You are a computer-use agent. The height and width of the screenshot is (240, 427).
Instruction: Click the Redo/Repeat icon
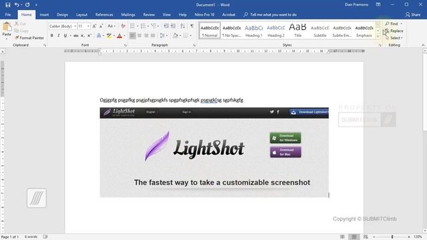click(27, 5)
